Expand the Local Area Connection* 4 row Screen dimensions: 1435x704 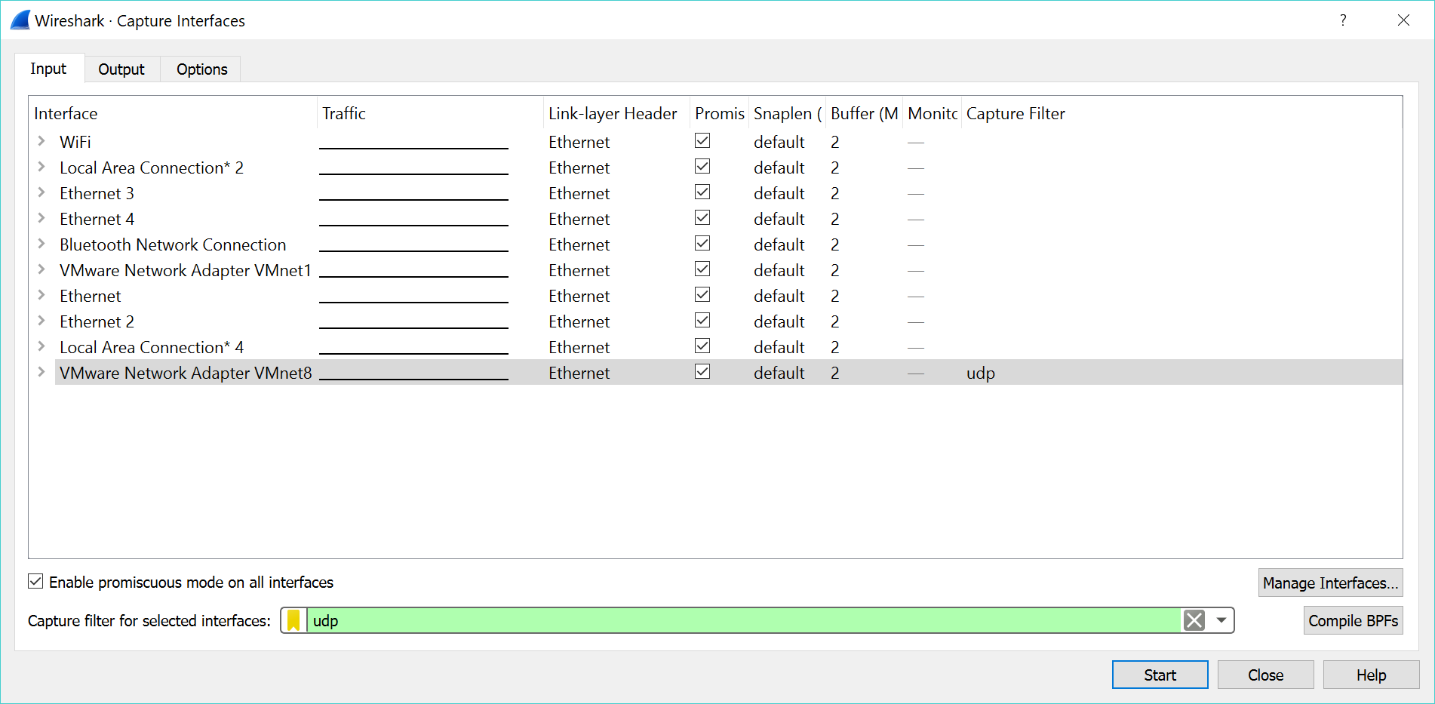point(41,346)
